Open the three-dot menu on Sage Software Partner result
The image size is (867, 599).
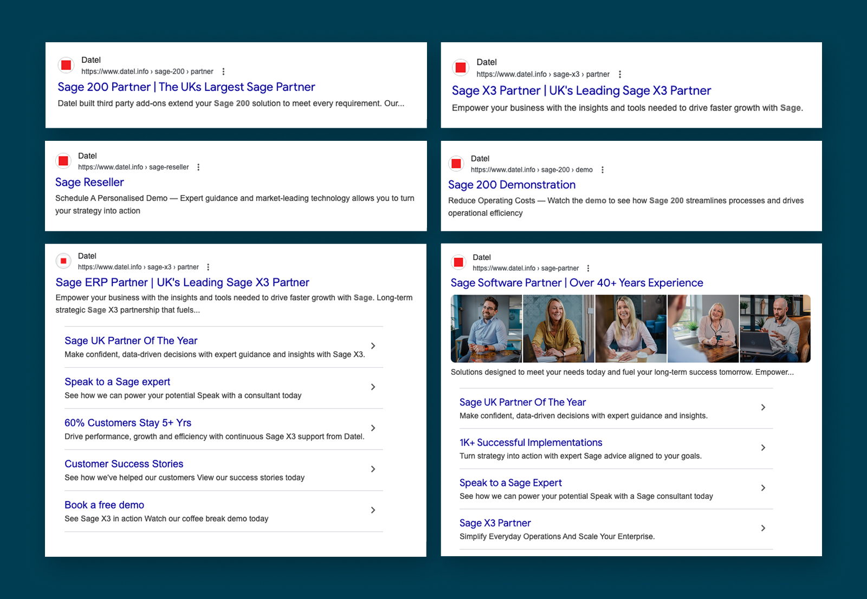[588, 268]
